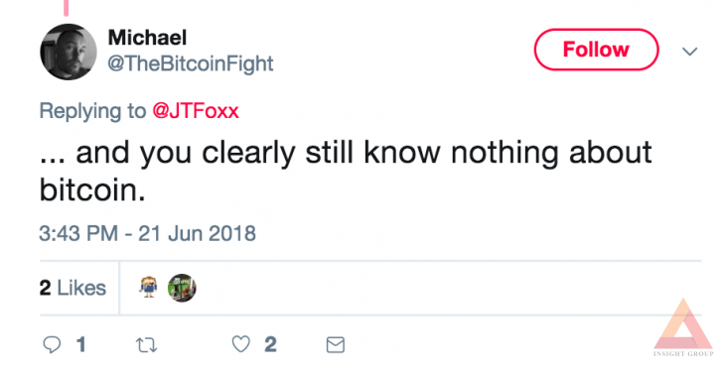Click the reply count number 1

pos(81,344)
